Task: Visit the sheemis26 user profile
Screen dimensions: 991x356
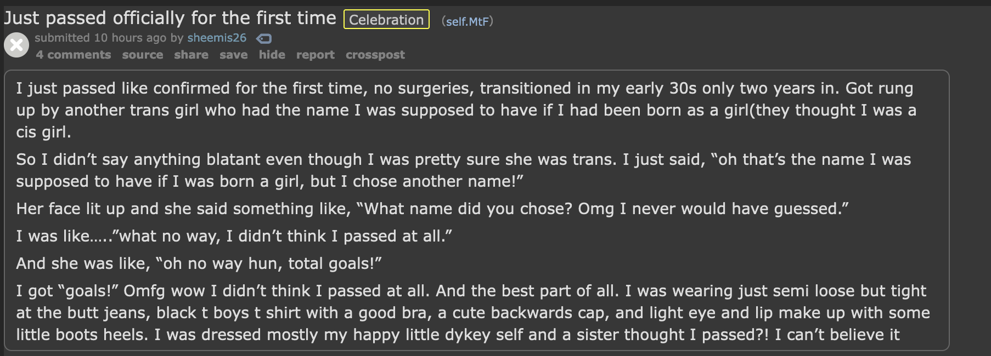Action: (217, 38)
